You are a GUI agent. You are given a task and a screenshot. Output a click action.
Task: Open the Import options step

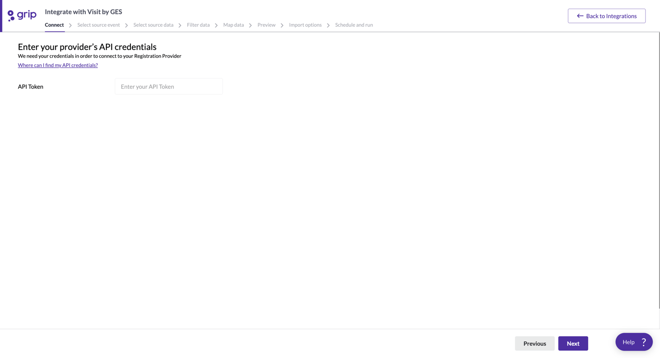[305, 24]
